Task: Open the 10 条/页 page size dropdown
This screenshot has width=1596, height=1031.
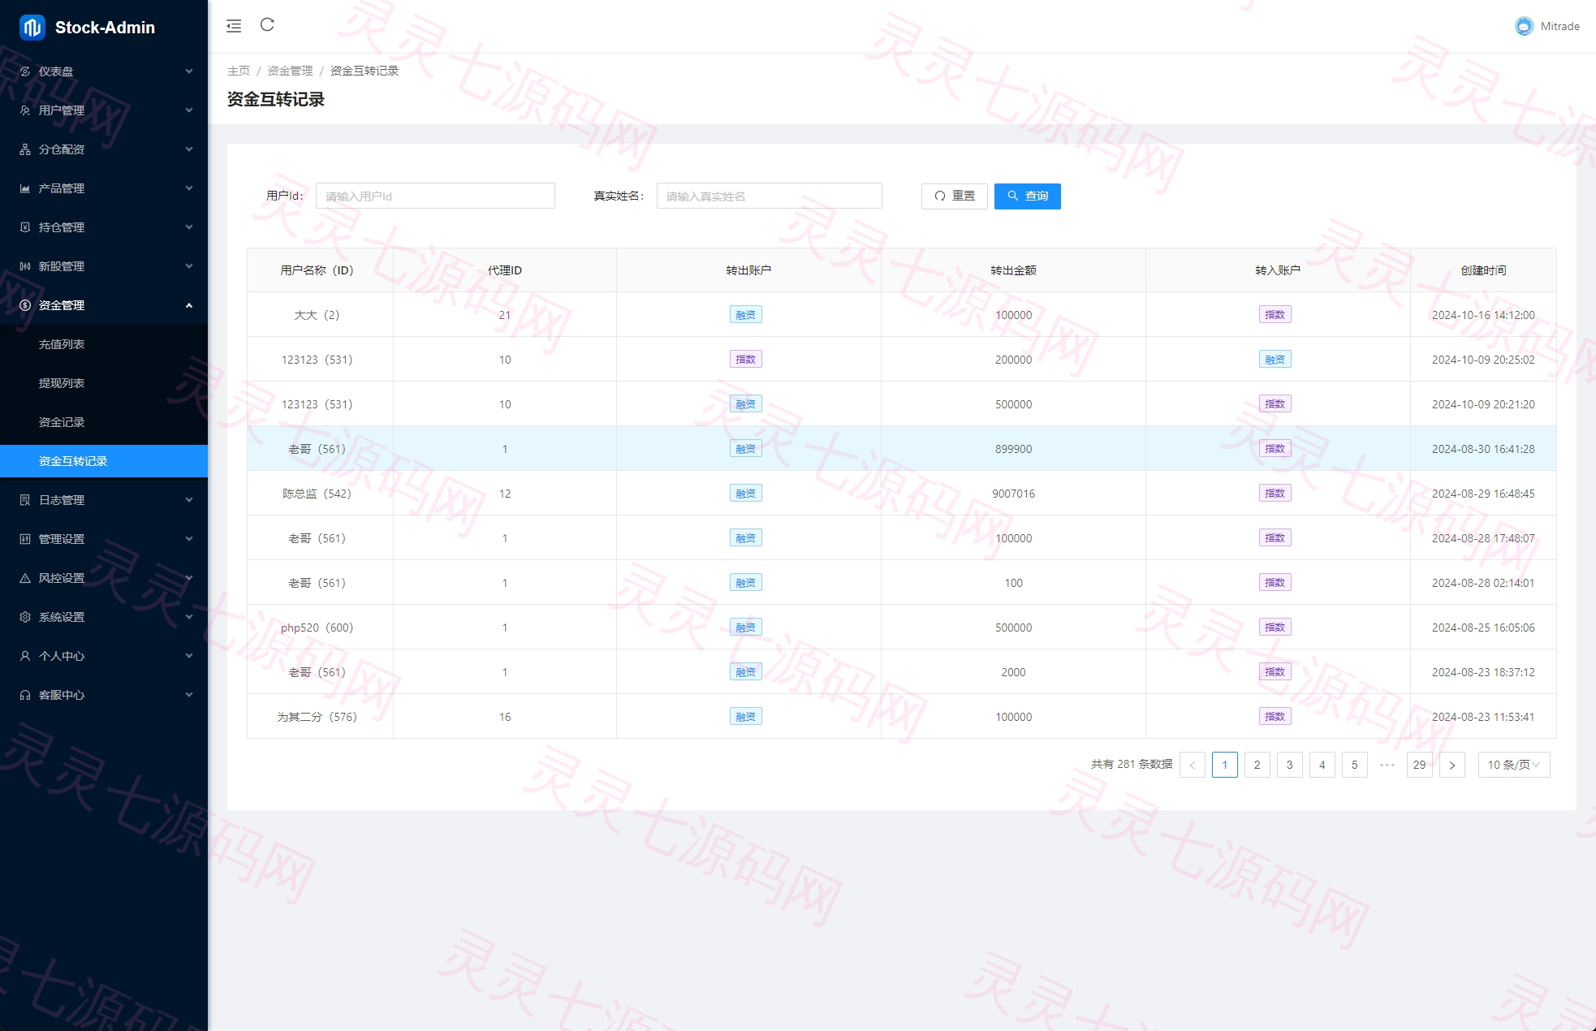Action: [x=1514, y=765]
